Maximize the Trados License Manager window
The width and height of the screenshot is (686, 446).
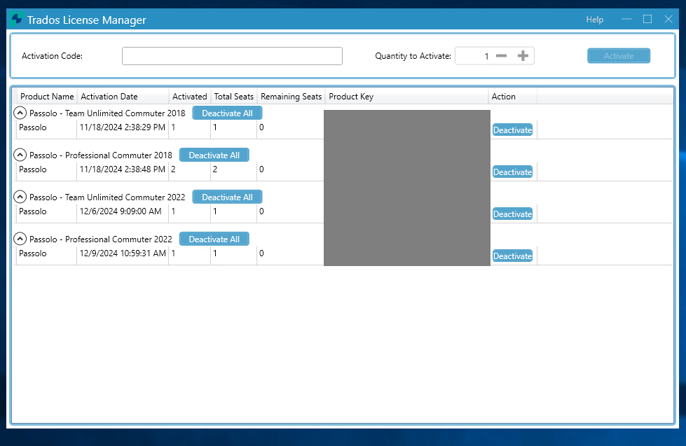647,19
